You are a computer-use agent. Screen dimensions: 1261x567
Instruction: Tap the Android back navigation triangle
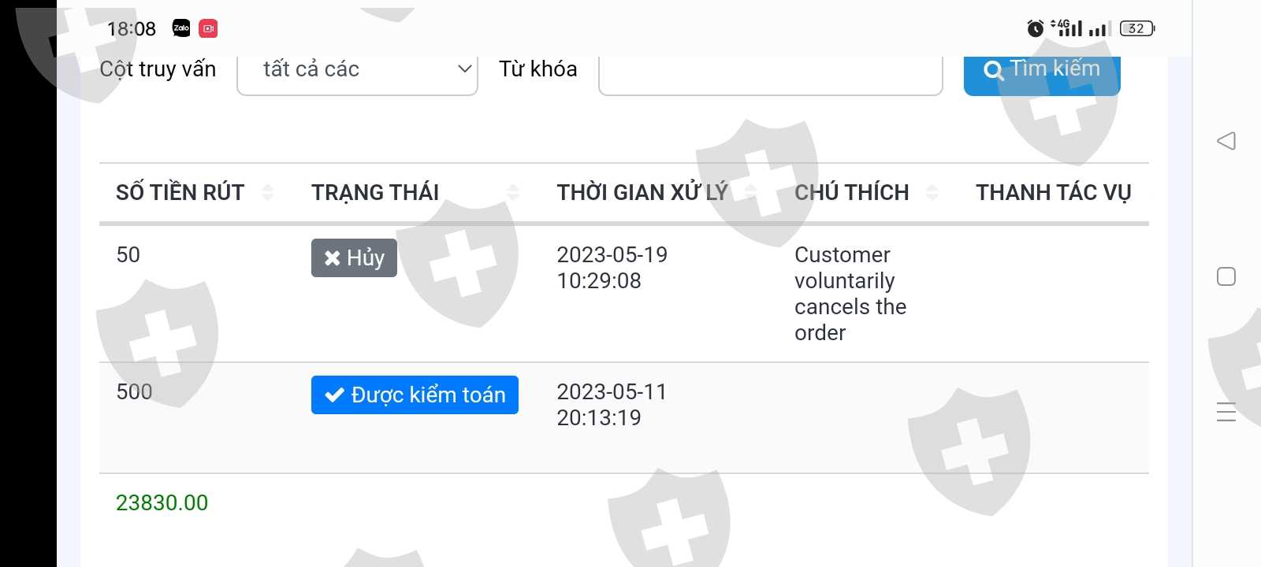pos(1226,141)
